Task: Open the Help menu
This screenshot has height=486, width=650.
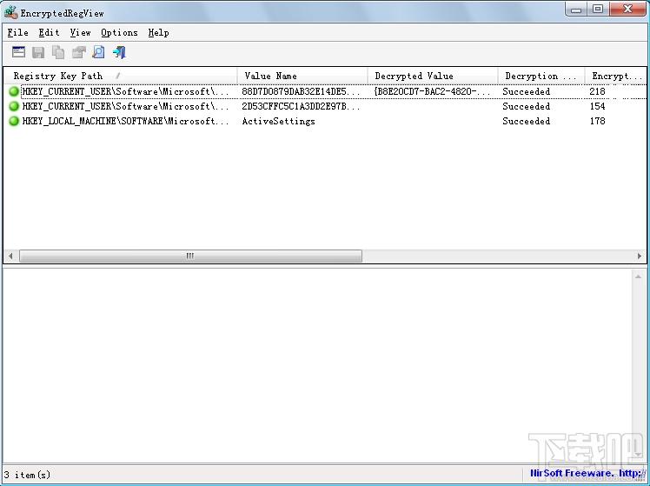Action: click(158, 32)
